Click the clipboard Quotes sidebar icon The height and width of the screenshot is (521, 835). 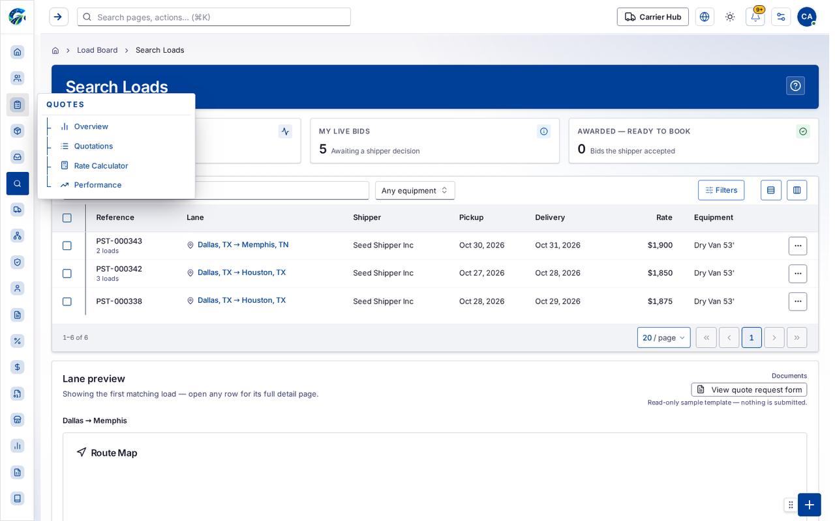point(18,105)
